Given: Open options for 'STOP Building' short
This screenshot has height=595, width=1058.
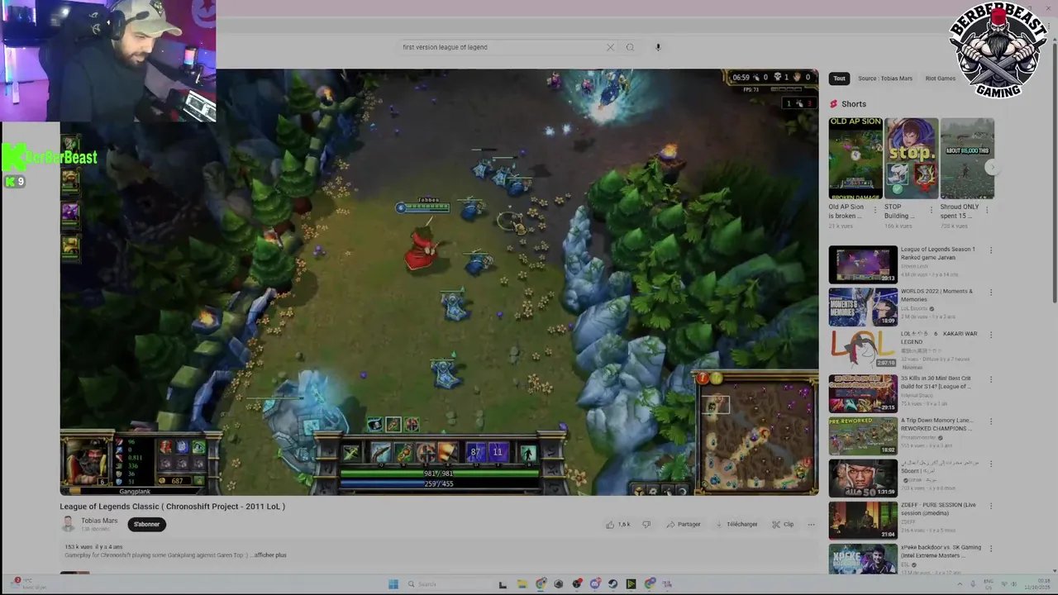Looking at the screenshot, I should 932,210.
